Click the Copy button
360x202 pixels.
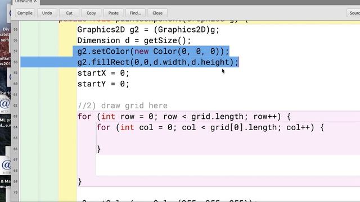pos(91,13)
